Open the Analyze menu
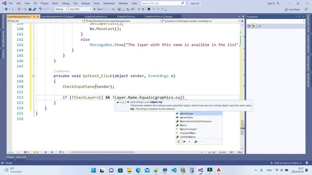Image resolution: width=312 pixels, height=175 pixels. tap(85, 3)
